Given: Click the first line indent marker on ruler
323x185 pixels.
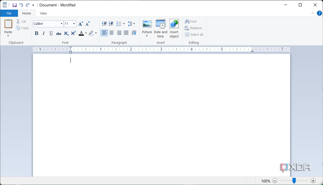Looking at the screenshot, I should tap(70, 48).
